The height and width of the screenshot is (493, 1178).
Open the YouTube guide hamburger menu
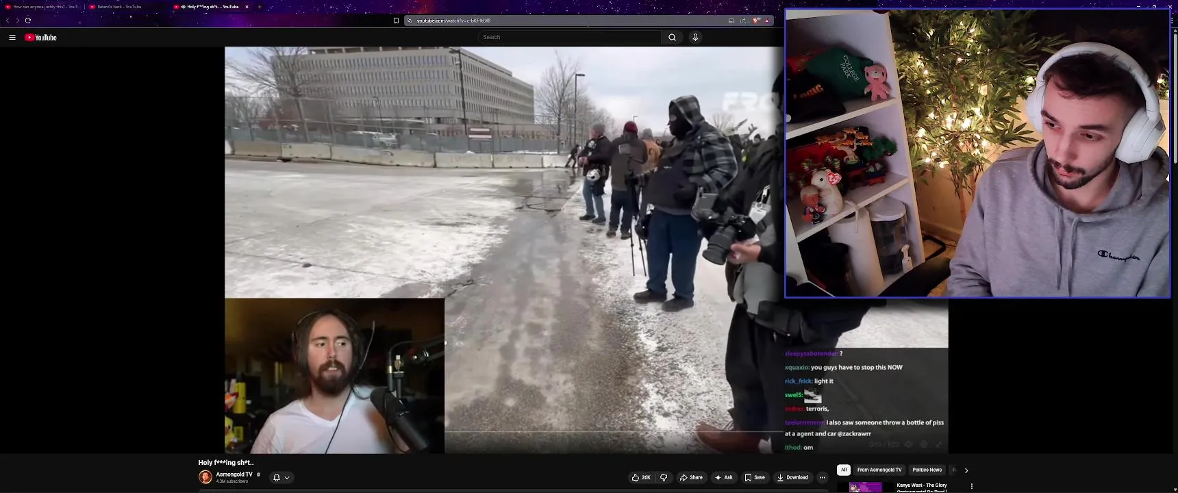point(12,38)
